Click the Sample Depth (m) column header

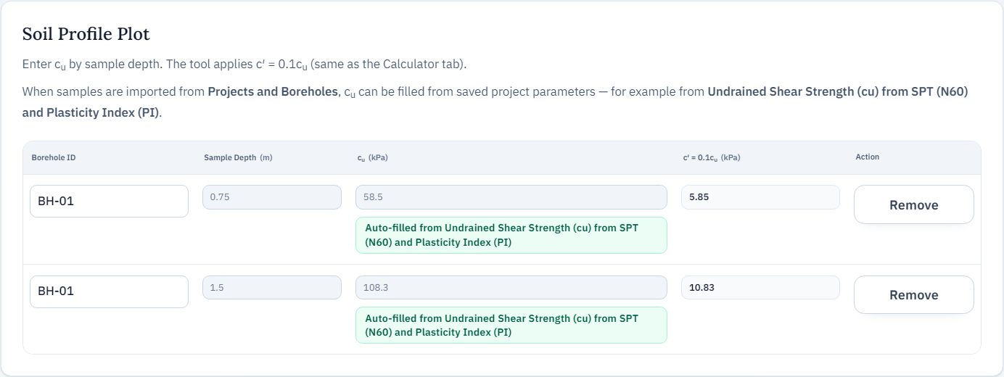point(238,157)
